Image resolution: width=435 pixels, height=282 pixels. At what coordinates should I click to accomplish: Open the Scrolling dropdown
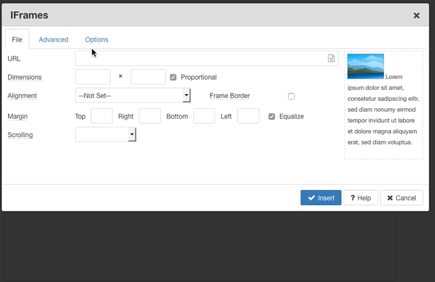[106, 134]
